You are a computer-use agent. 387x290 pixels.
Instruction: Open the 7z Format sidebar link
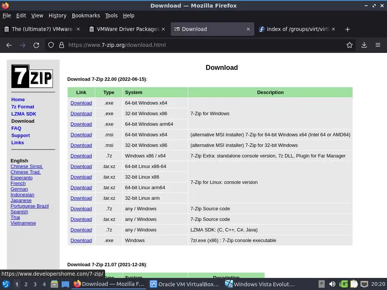23,107
